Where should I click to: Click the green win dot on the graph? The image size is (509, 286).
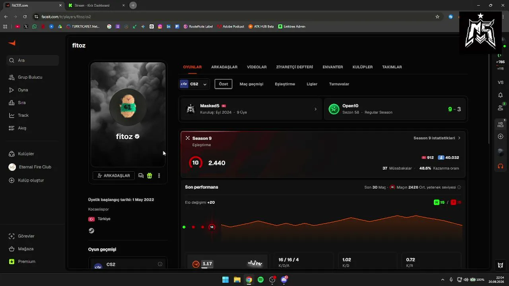coord(184,227)
